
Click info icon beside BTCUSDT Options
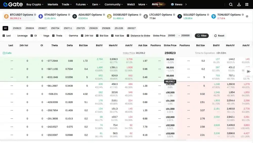(x=35, y=15)
